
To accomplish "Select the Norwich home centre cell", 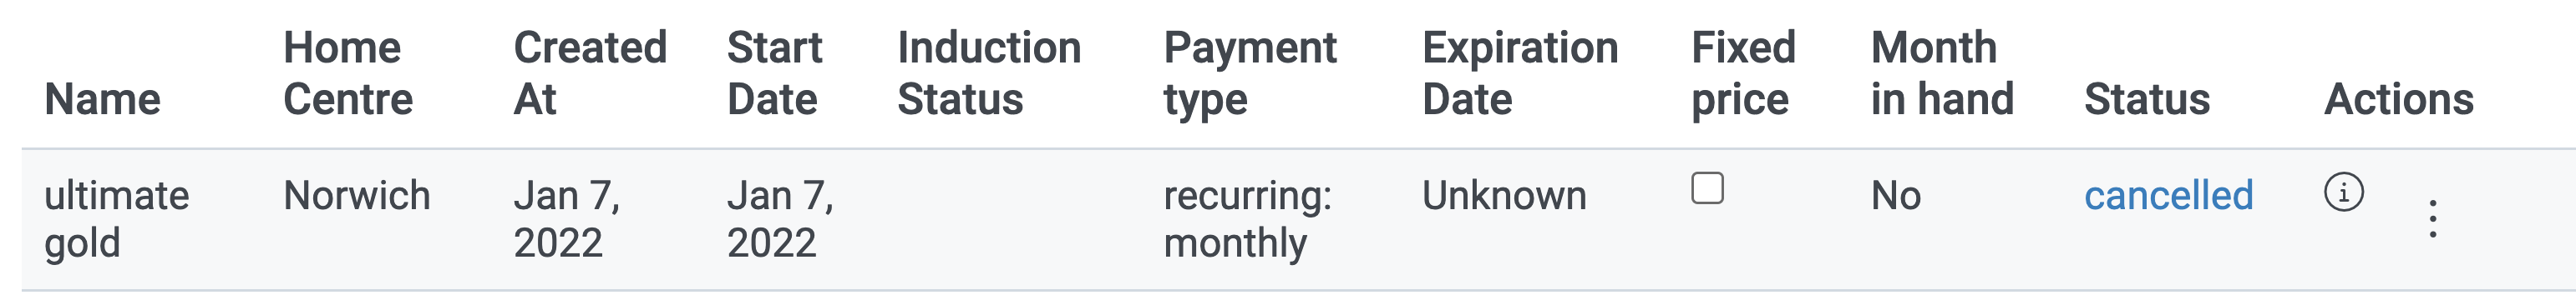I will (x=357, y=195).
